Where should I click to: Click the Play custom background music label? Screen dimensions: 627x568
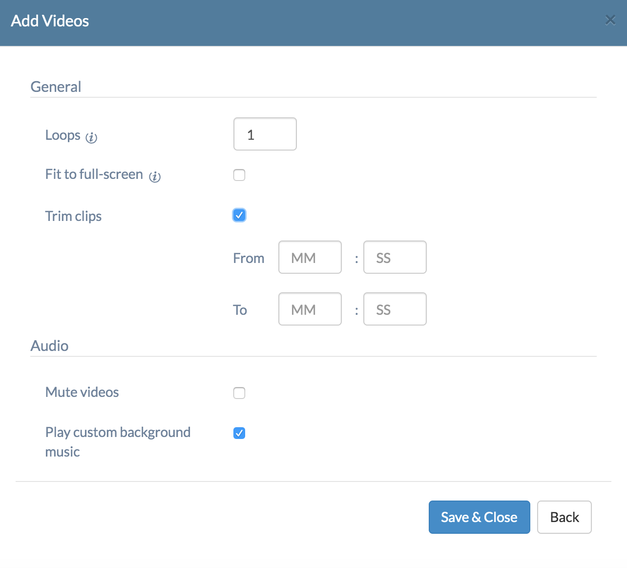(118, 442)
